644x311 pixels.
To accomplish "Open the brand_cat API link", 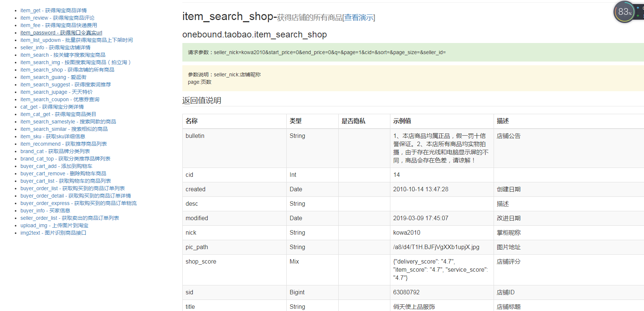I will click(x=55, y=151).
